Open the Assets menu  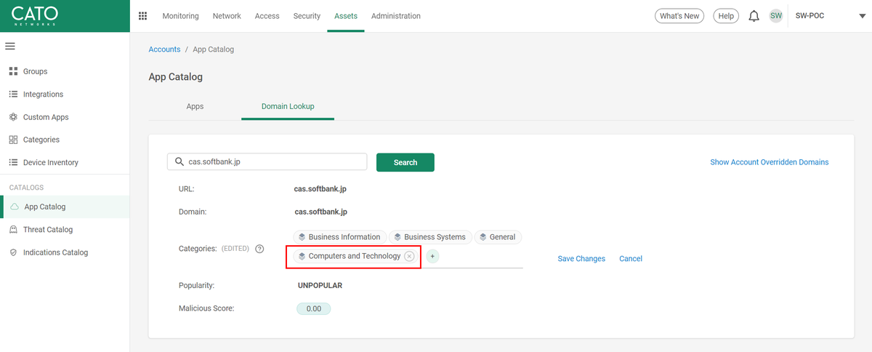click(346, 16)
